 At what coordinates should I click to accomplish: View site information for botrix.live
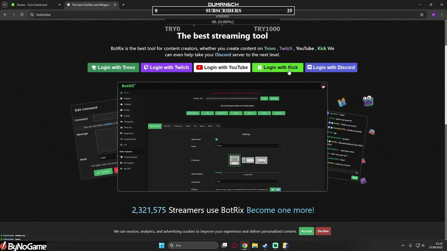[x=32, y=15]
